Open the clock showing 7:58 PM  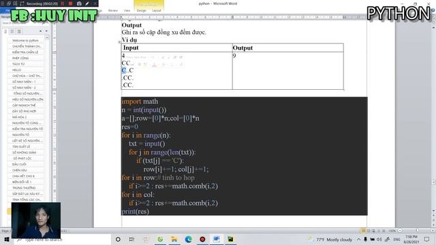point(411,239)
